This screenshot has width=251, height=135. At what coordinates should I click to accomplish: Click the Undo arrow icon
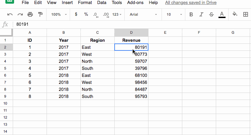click(10, 14)
